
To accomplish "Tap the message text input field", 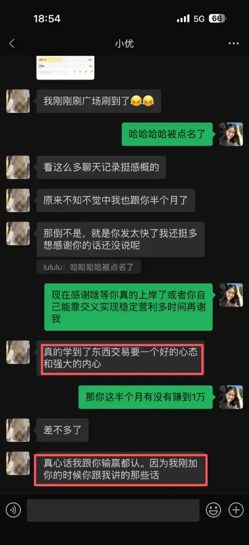I will coord(113,510).
